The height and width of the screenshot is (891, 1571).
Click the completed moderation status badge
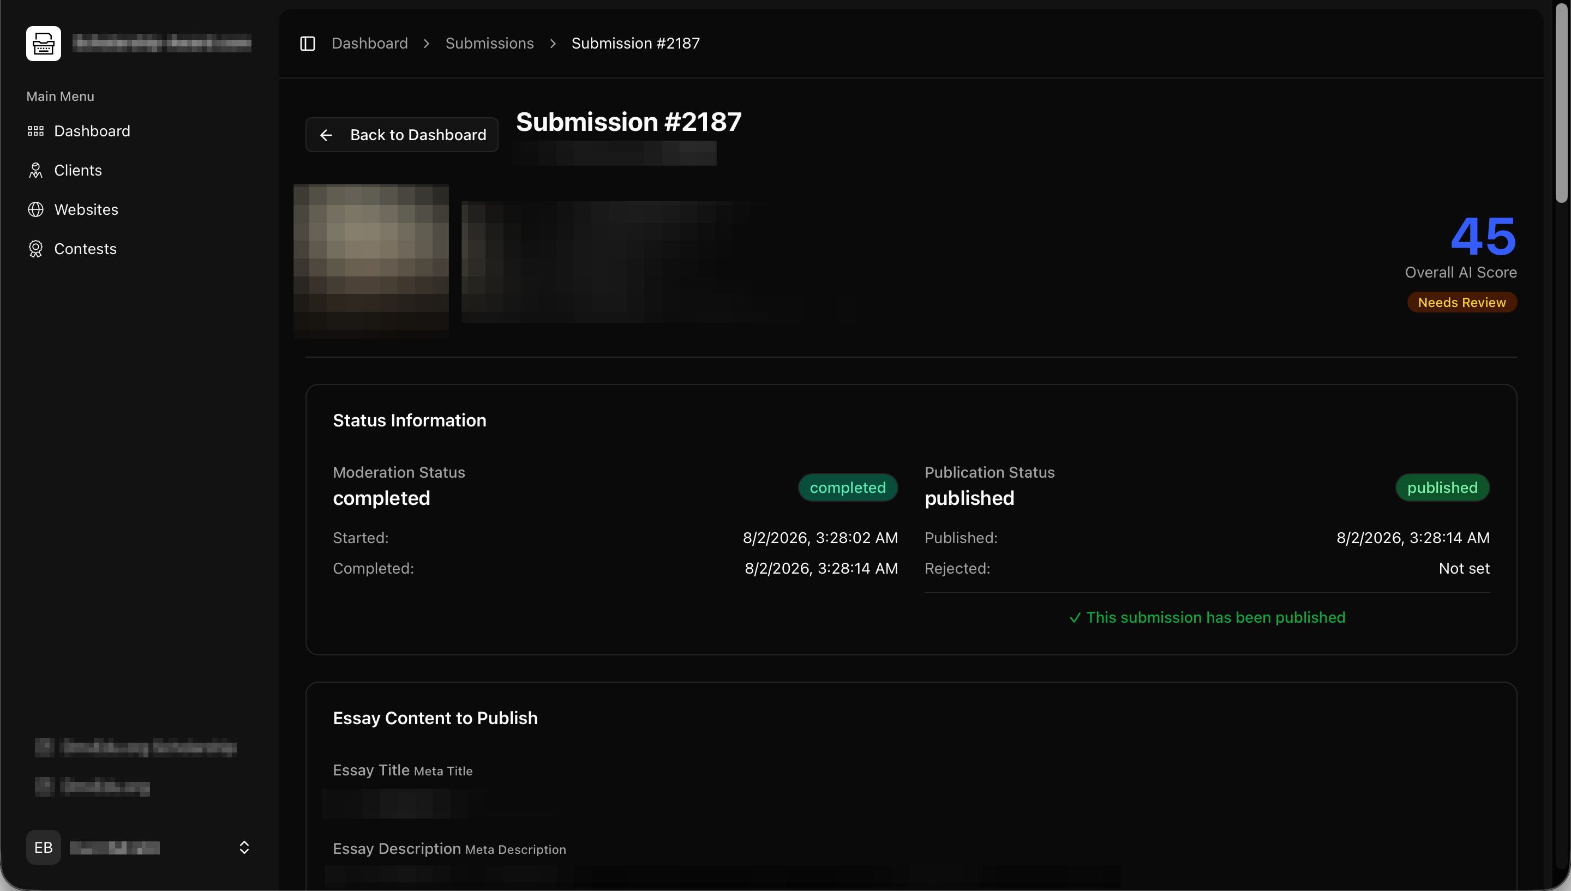click(x=848, y=487)
